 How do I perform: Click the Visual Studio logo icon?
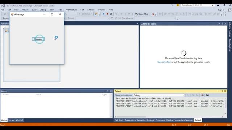click(3, 6)
